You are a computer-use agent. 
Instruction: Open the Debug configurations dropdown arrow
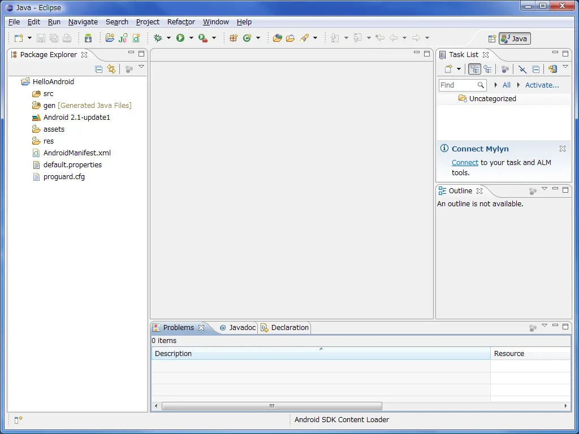(168, 38)
